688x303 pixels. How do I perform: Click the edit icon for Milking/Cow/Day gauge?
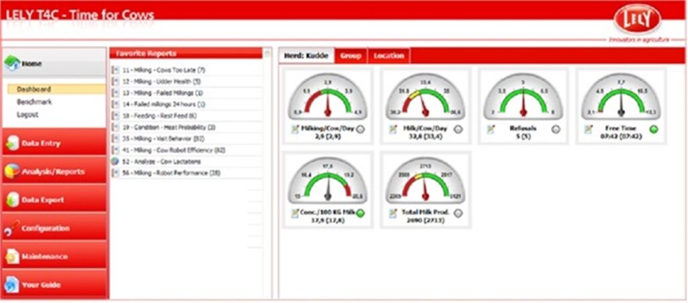(x=294, y=129)
